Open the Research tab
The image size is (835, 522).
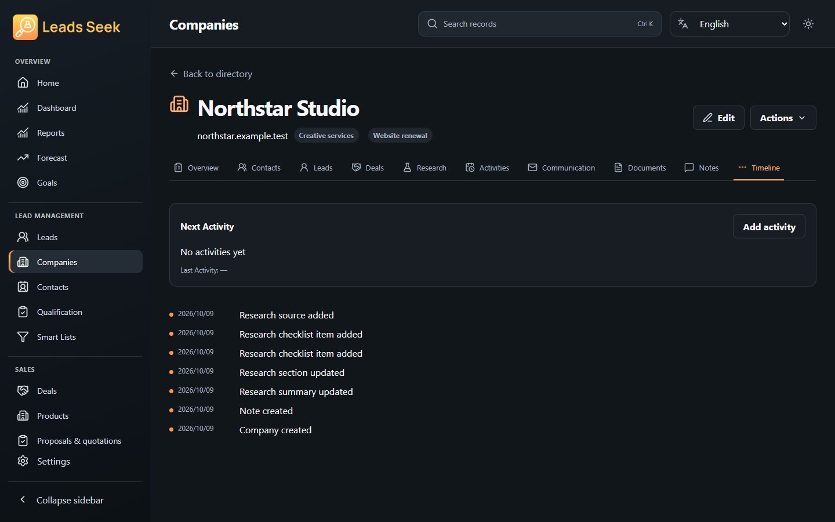tap(424, 168)
